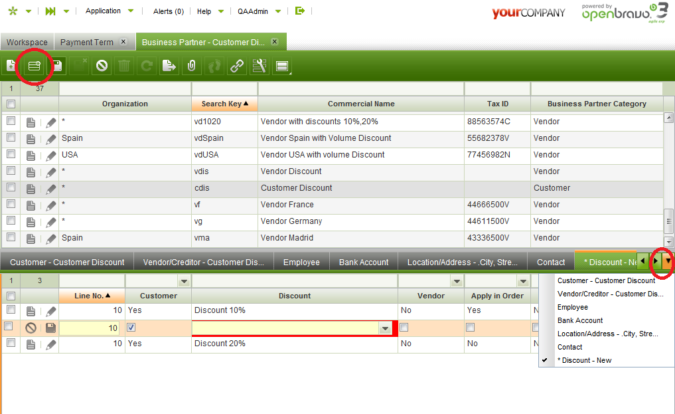Open the Vendor column filter dropdown
Viewport: 675px width, 414px height.
(x=457, y=281)
